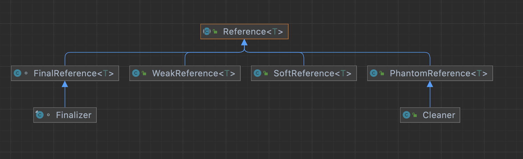Viewport: 523px width, 159px height.
Task: Select the Finalizer class name label
Action: (x=74, y=115)
